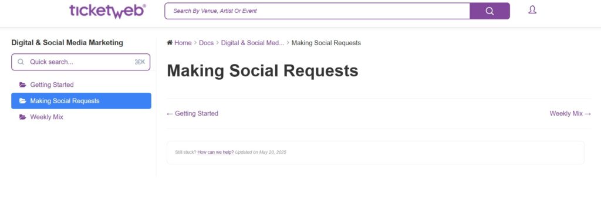Click the How can we help? link
601x213 pixels.
[215, 152]
